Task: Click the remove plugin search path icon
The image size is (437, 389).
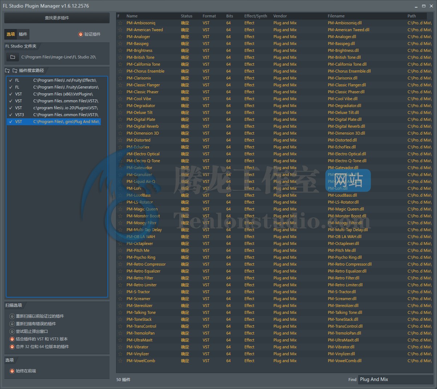Action: 15,70
